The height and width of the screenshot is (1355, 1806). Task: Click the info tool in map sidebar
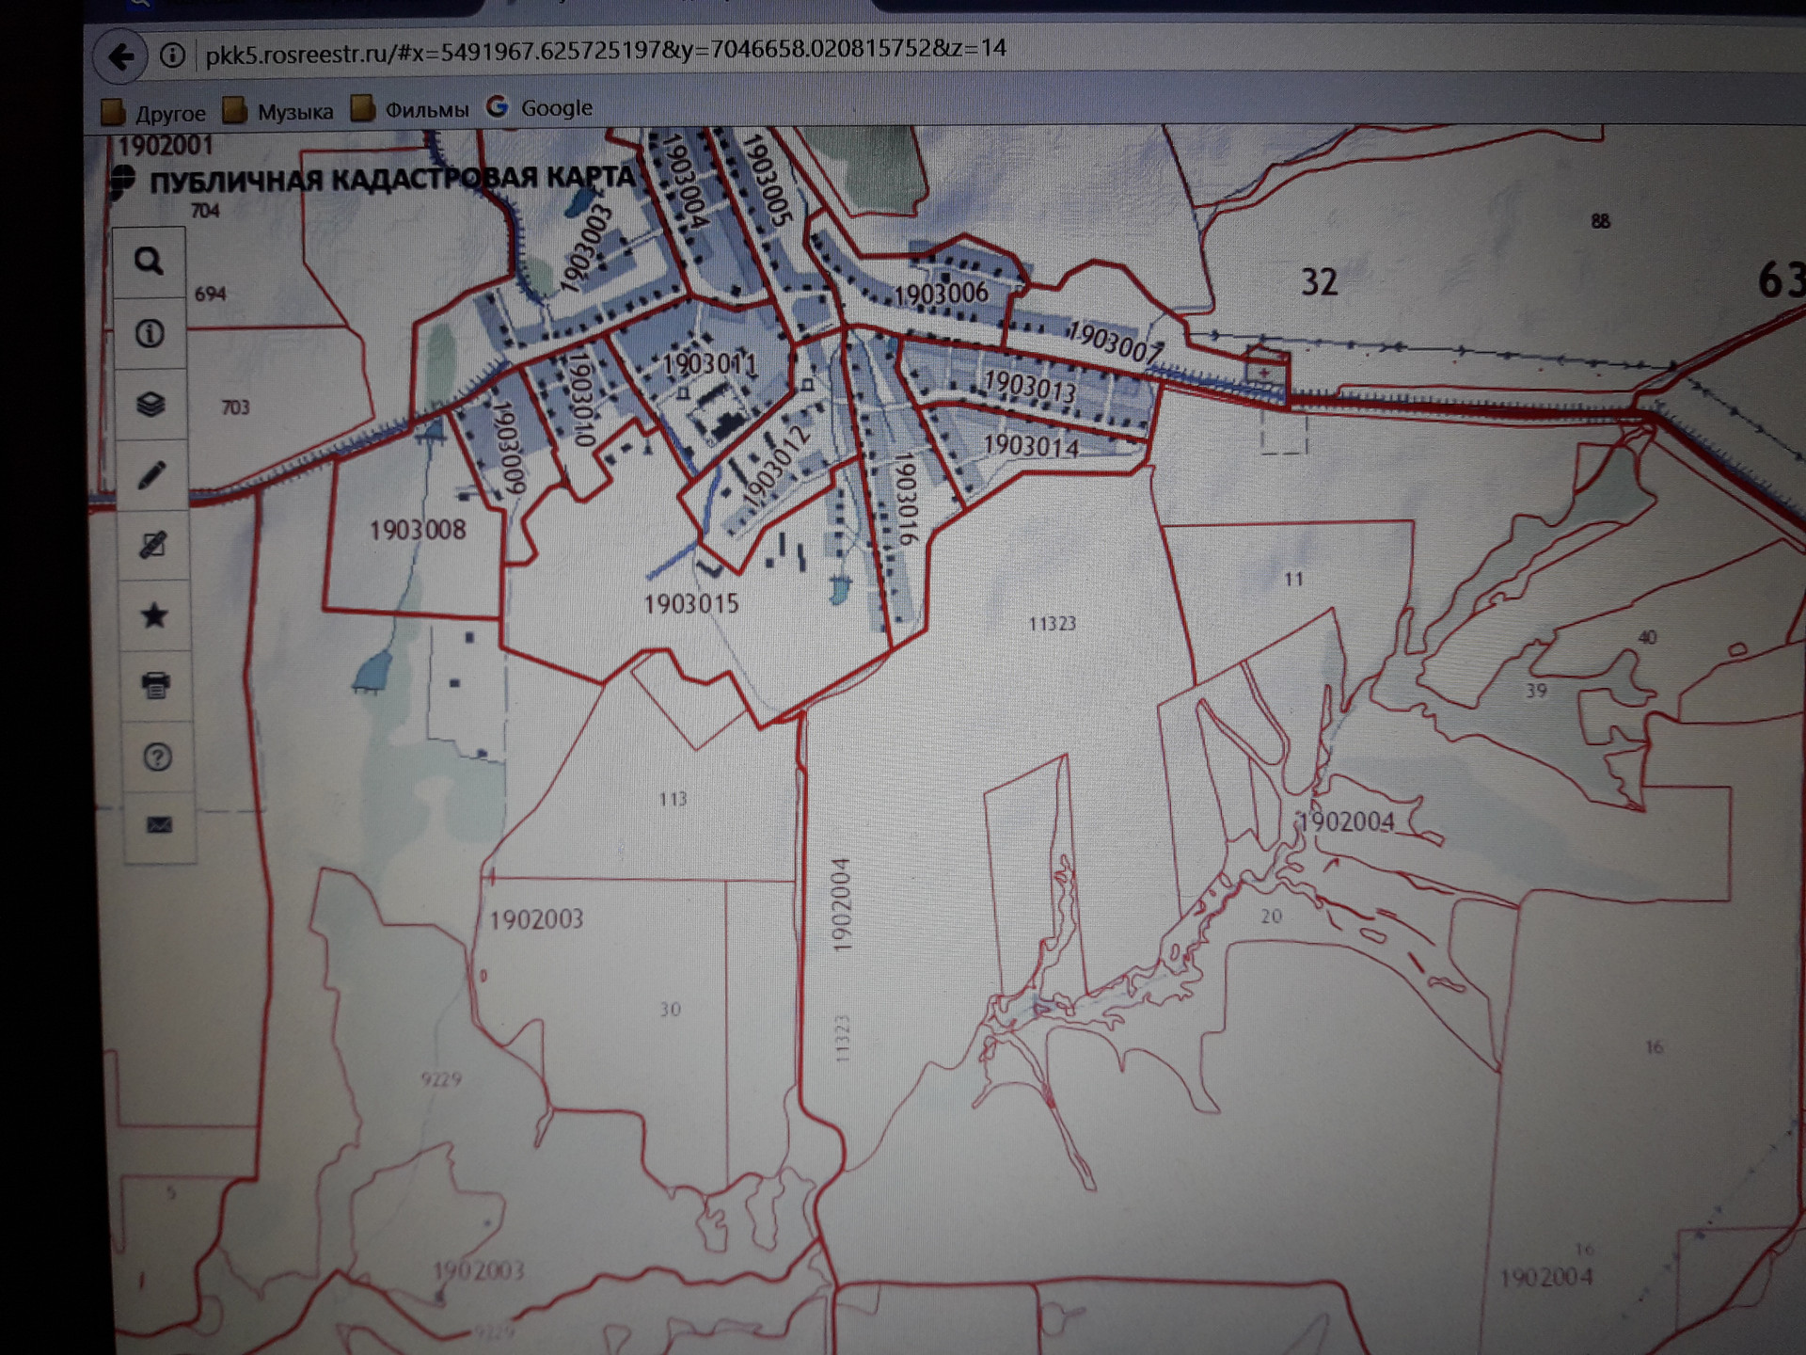click(150, 333)
